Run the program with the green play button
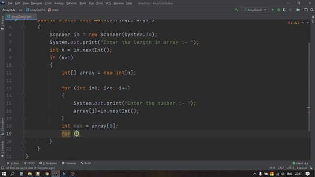 [x=273, y=10]
